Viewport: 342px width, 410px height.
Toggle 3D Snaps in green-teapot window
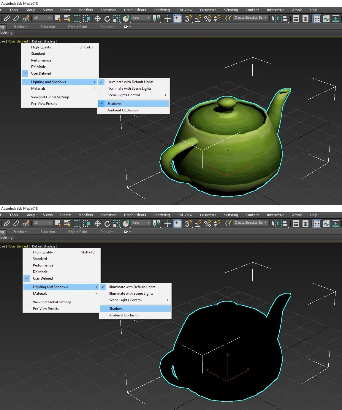click(x=189, y=18)
